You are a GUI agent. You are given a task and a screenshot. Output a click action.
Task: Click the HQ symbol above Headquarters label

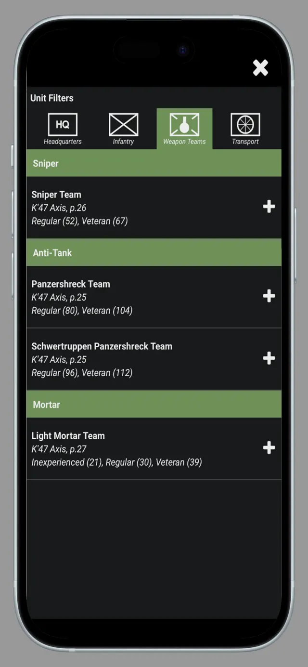click(63, 124)
